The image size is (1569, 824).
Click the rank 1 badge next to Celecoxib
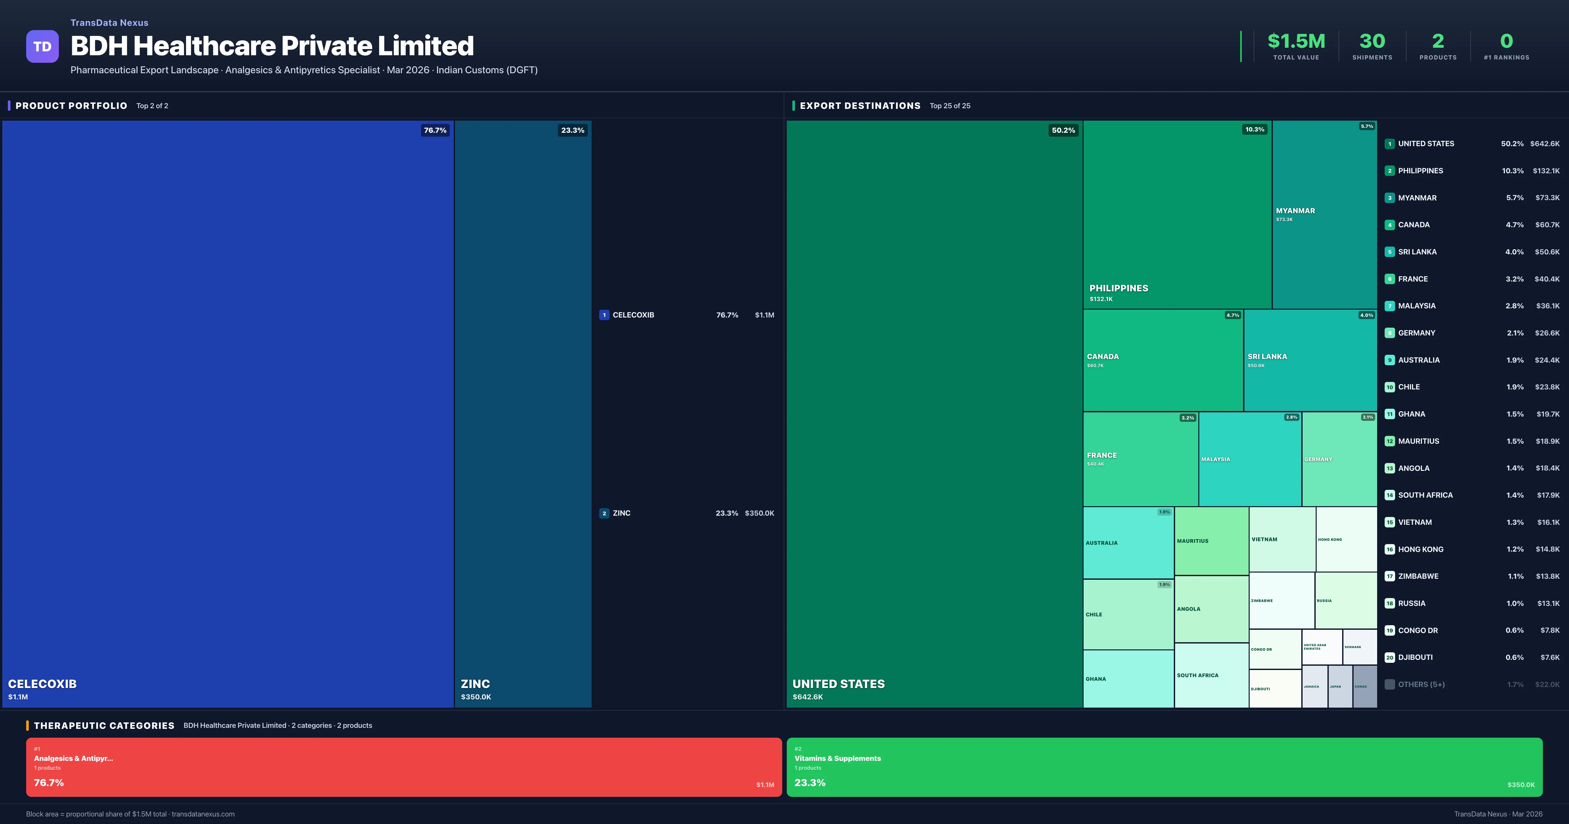[x=604, y=315]
